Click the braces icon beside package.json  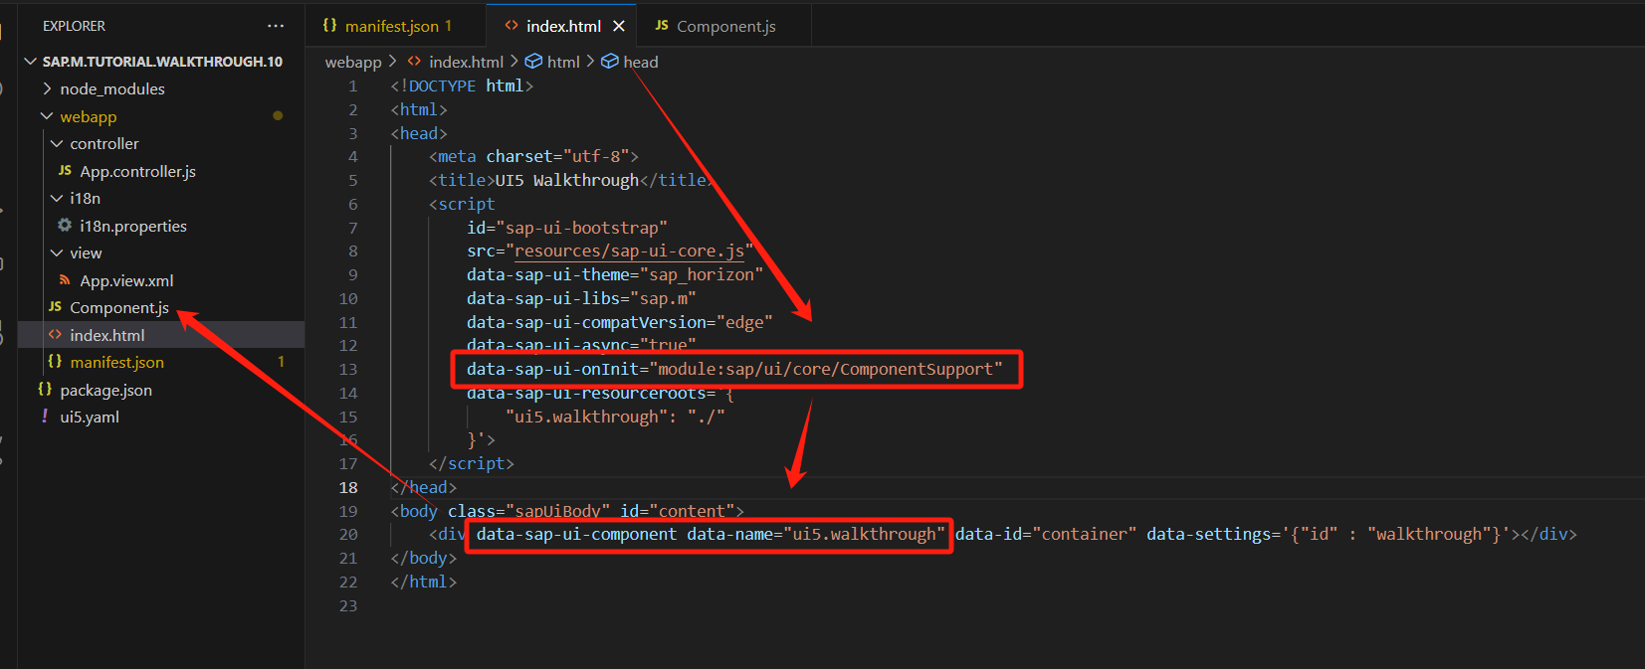(x=45, y=390)
